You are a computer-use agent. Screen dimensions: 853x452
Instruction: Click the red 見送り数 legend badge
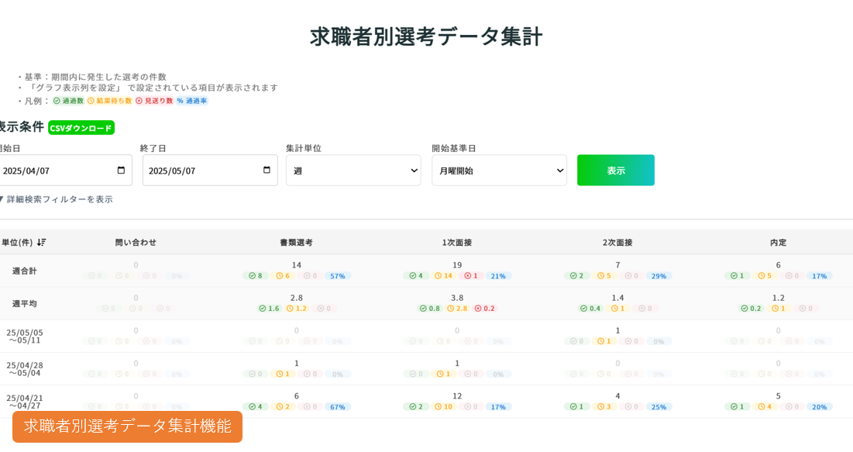[154, 101]
